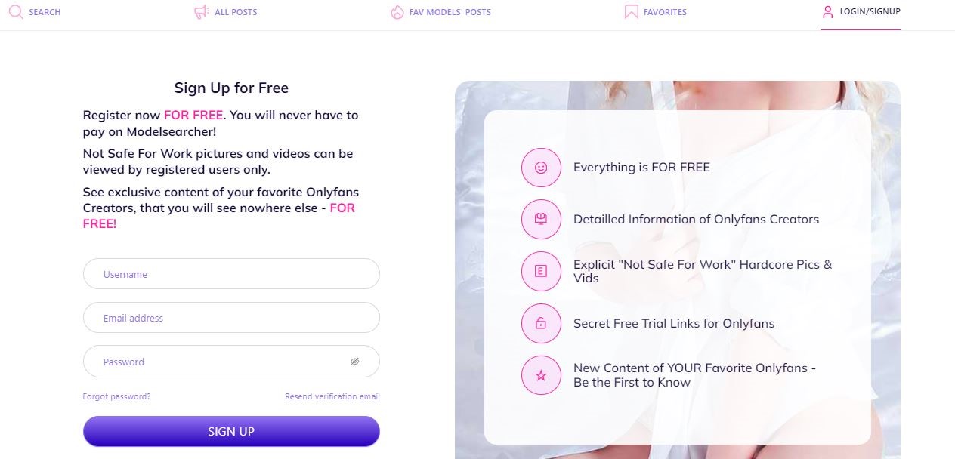
Task: Click the flame Fav Models' Posts icon
Action: (x=397, y=12)
